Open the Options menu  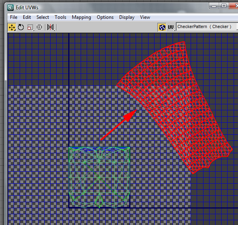pyautogui.click(x=105, y=17)
